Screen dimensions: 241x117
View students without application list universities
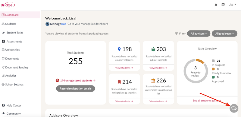pos(158,101)
